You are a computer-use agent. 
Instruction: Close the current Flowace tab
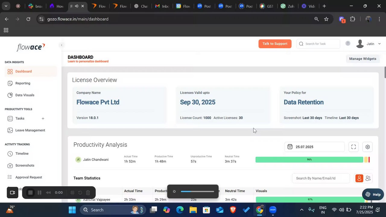(83, 6)
